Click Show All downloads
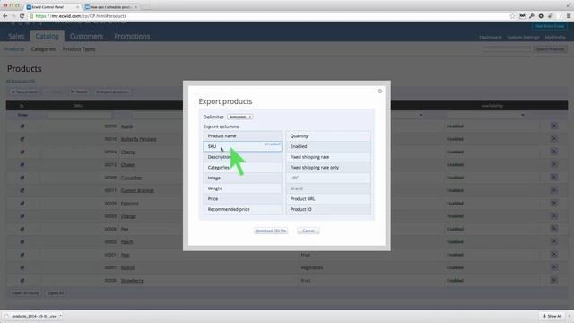 (552, 316)
